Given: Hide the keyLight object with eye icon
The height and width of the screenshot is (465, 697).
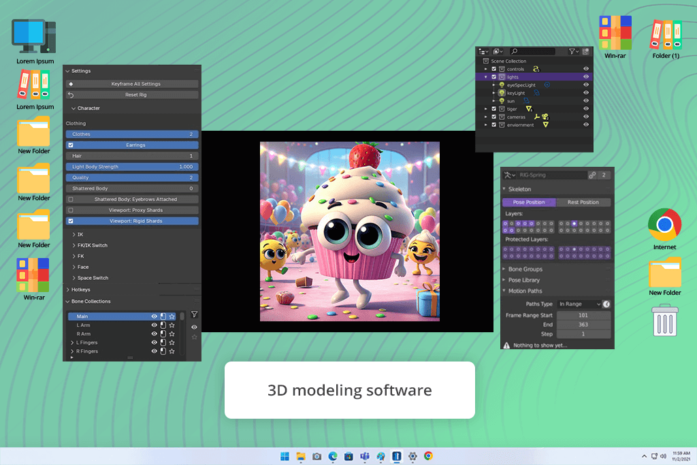Looking at the screenshot, I should [586, 93].
